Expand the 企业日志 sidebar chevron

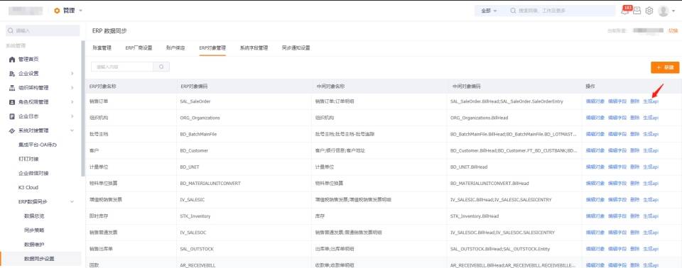72,117
